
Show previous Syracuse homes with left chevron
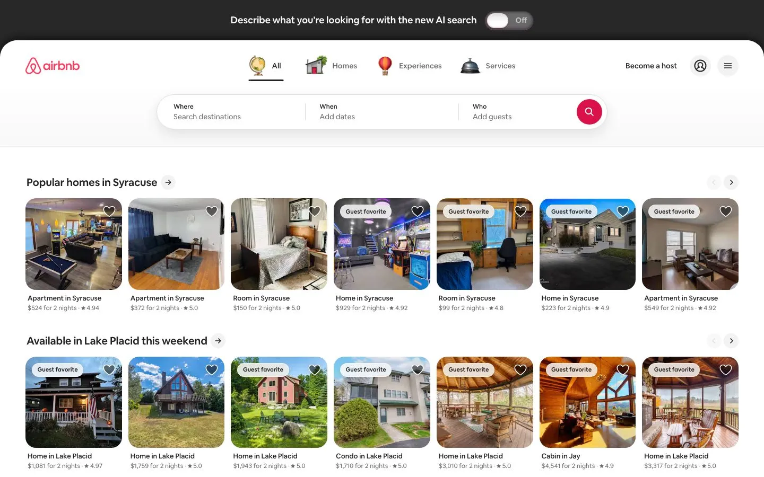[x=714, y=182]
